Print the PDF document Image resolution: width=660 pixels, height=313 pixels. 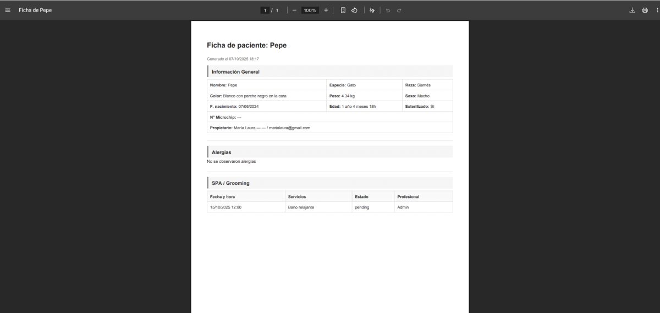pos(645,10)
